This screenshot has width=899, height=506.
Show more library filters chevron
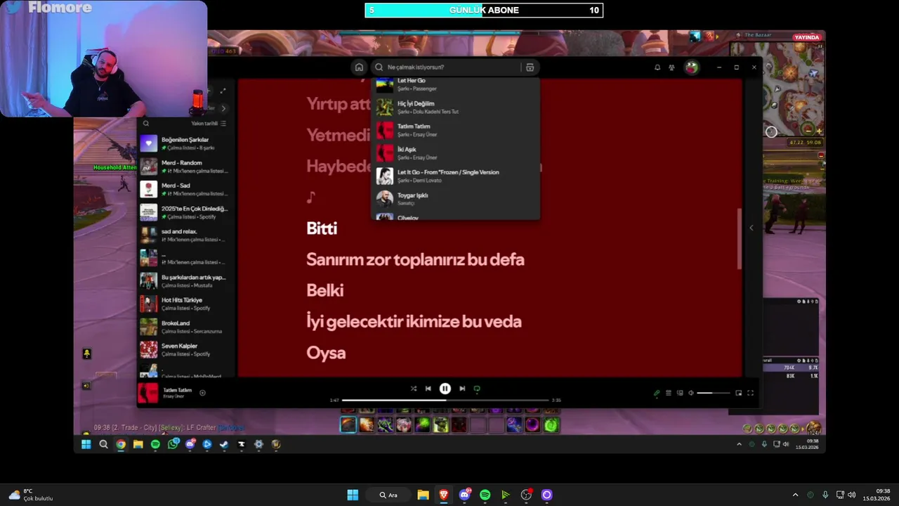tap(223, 108)
